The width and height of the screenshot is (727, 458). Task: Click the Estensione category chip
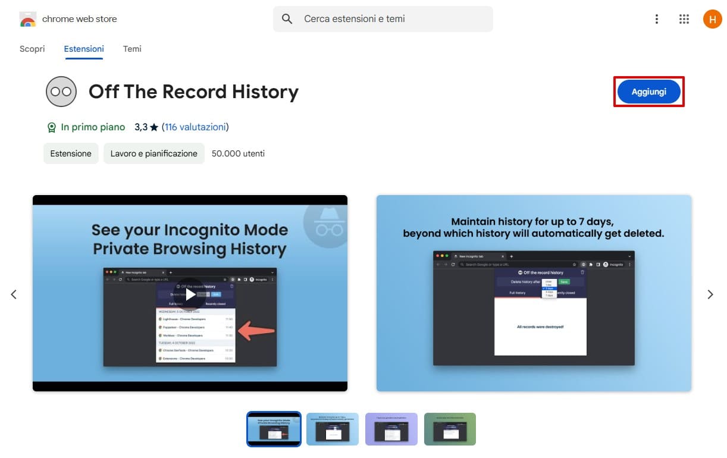point(71,153)
